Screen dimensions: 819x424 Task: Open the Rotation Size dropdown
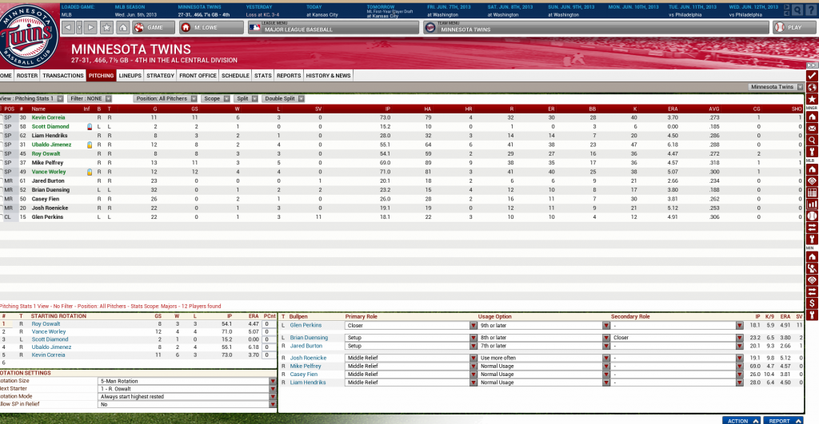pos(272,382)
